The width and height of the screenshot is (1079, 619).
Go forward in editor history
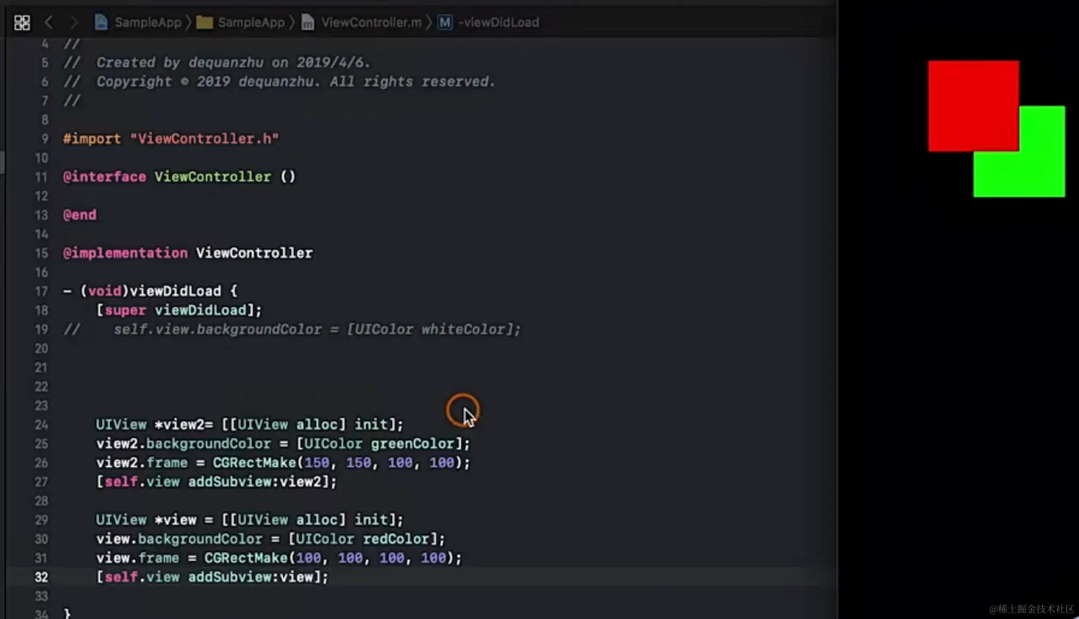click(74, 22)
